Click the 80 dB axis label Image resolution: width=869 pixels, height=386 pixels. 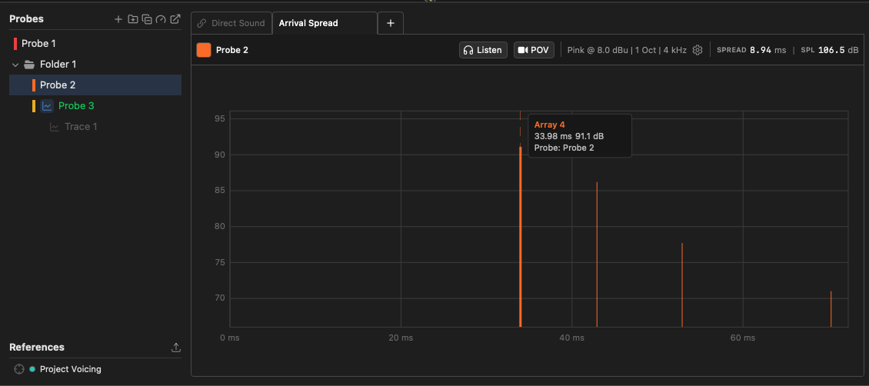click(220, 227)
